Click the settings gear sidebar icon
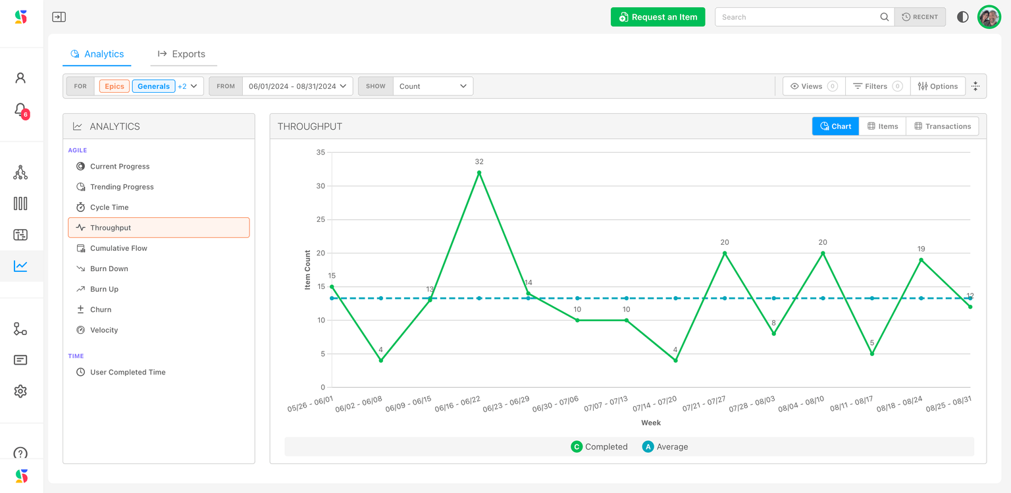Screen dimensions: 1011x493 click(x=20, y=391)
